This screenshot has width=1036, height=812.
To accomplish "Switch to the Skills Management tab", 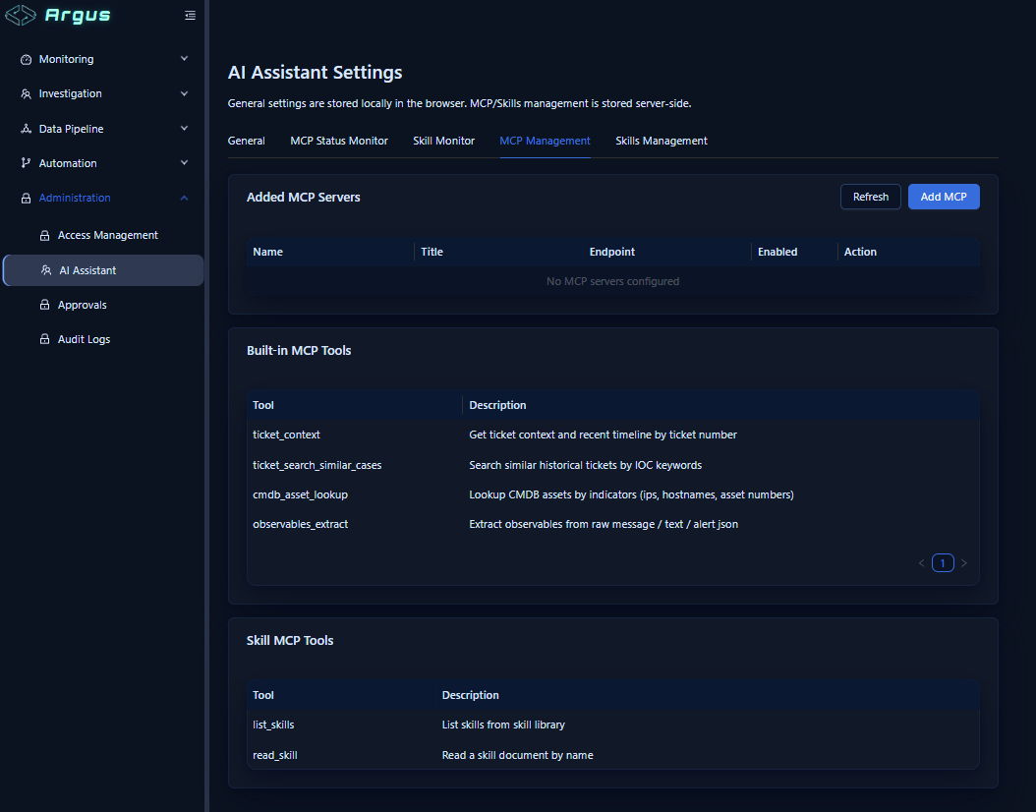I will tap(662, 141).
